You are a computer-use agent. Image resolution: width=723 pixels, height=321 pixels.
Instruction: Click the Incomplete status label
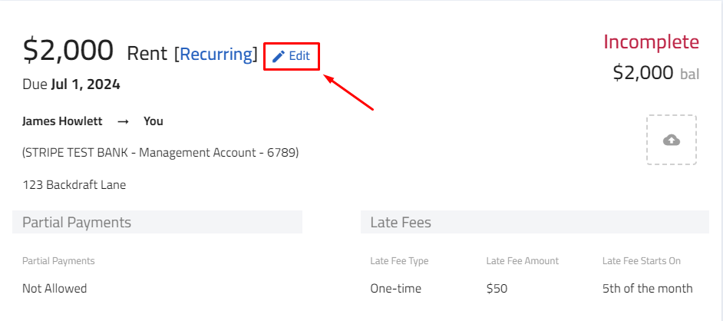(x=651, y=42)
